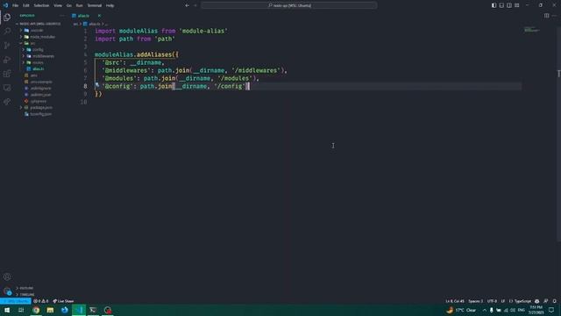Open the Selection menu
The width and height of the screenshot is (561, 316).
click(x=41, y=5)
